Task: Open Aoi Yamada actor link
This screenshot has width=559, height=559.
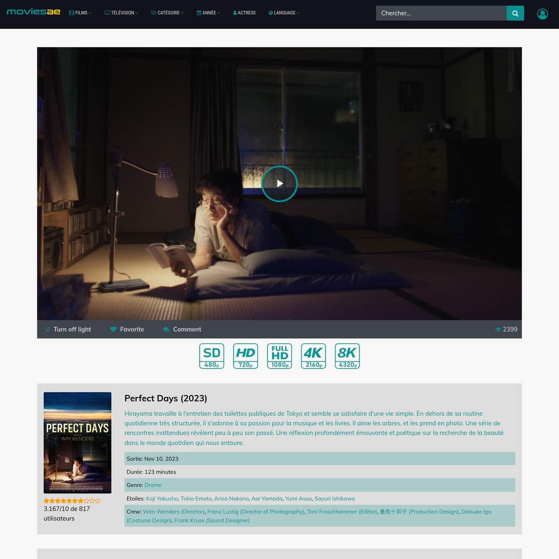Action: tap(267, 498)
